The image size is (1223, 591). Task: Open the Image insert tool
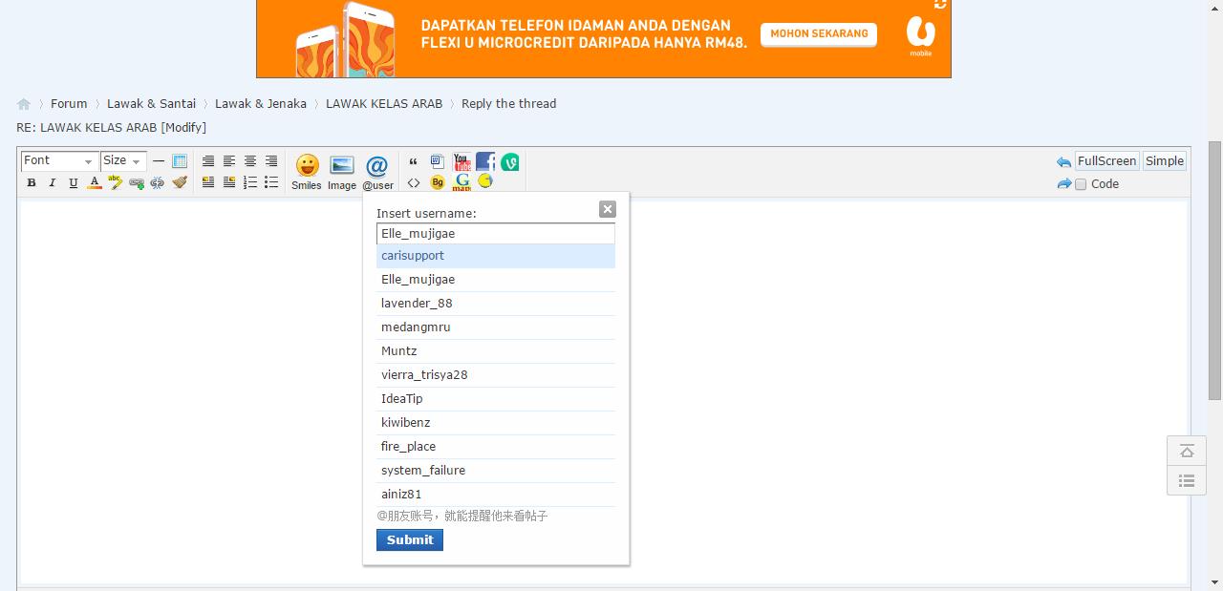[x=342, y=172]
